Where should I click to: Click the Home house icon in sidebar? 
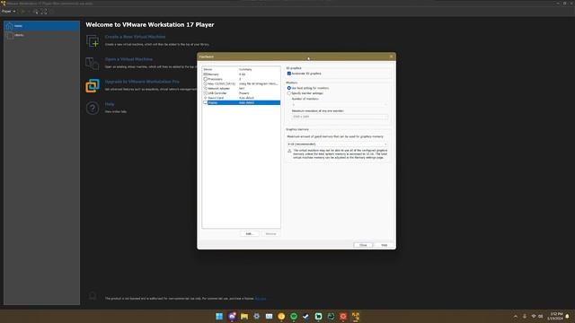[10, 26]
